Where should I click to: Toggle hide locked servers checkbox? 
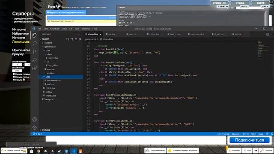(x=14, y=80)
